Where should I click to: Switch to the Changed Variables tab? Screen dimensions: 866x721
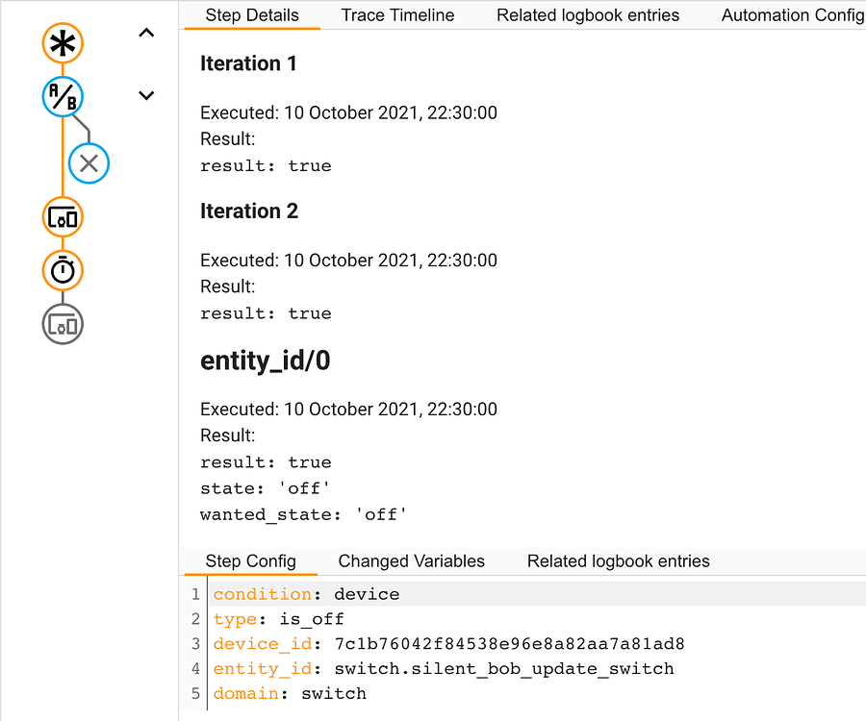click(412, 561)
